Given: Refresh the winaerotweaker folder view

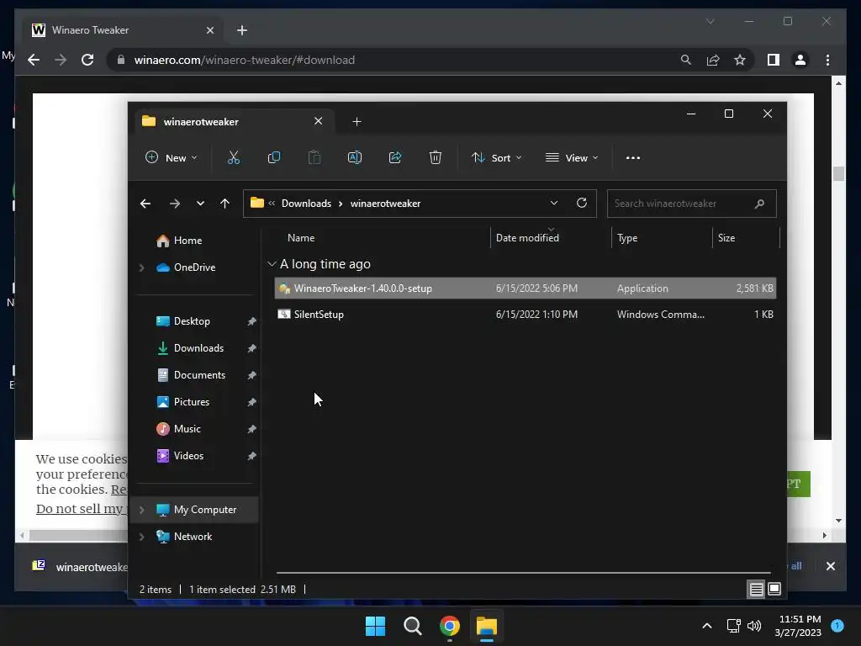Looking at the screenshot, I should pyautogui.click(x=582, y=204).
